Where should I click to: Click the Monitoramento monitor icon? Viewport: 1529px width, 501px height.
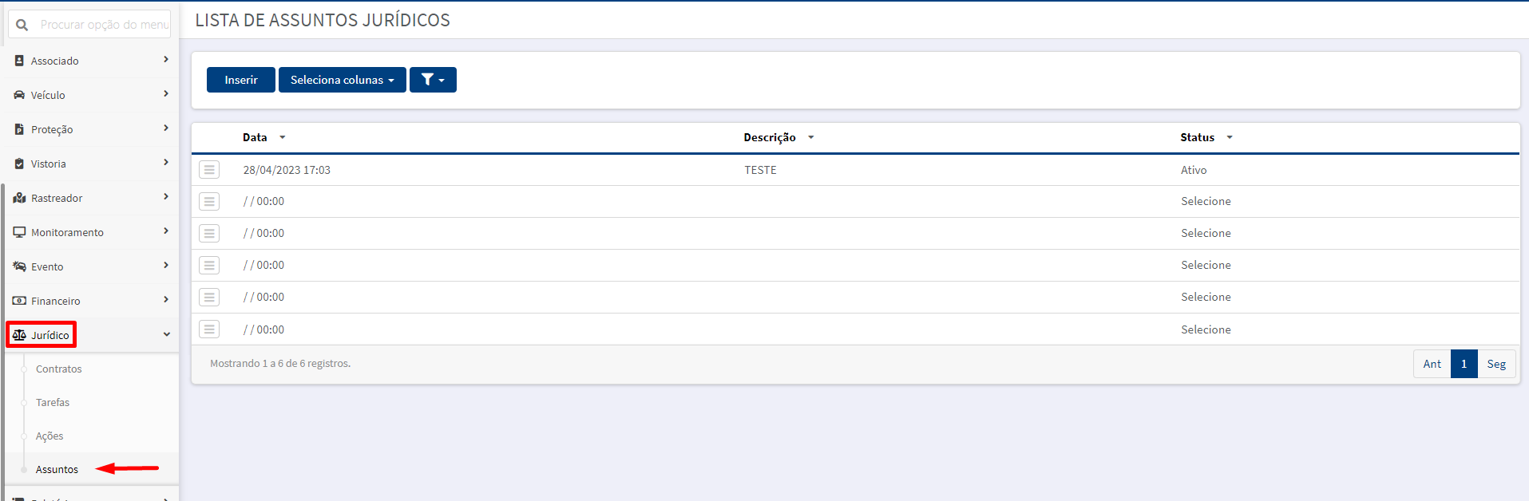tap(19, 232)
